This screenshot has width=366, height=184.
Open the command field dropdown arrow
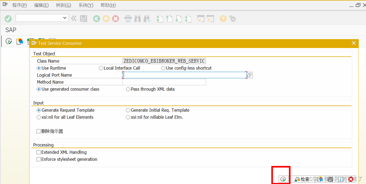[x=65, y=18]
